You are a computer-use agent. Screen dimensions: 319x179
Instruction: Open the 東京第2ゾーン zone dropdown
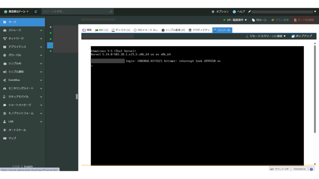pyautogui.click(x=16, y=11)
